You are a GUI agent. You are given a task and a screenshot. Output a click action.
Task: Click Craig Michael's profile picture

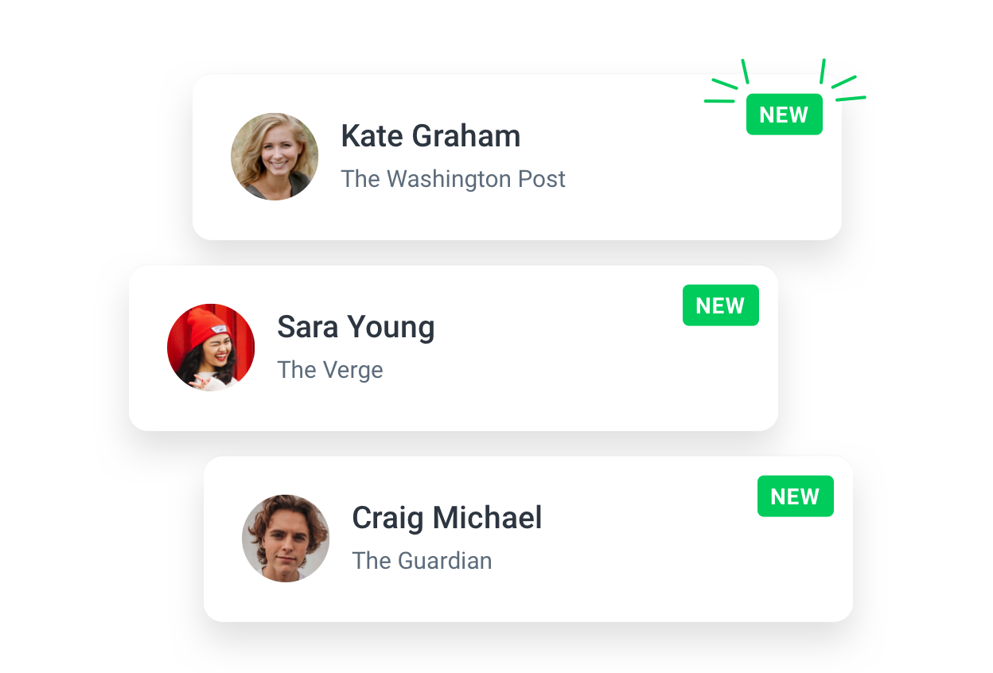pos(286,539)
